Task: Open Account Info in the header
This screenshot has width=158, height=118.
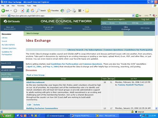Action: pyautogui.click(x=148, y=23)
